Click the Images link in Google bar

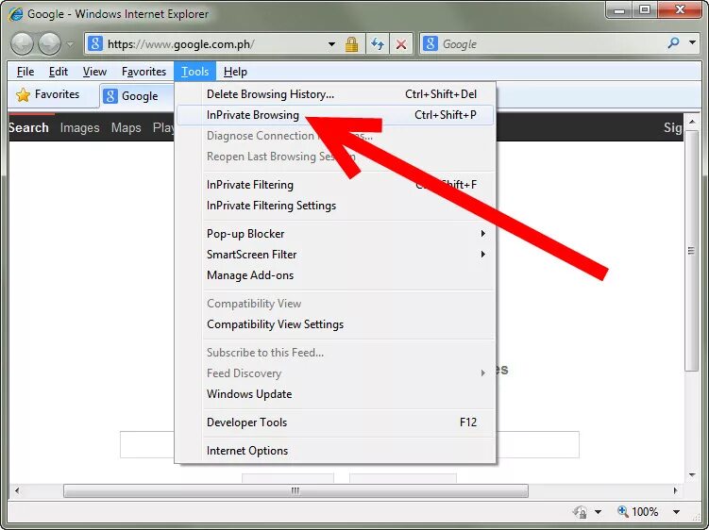(79, 128)
